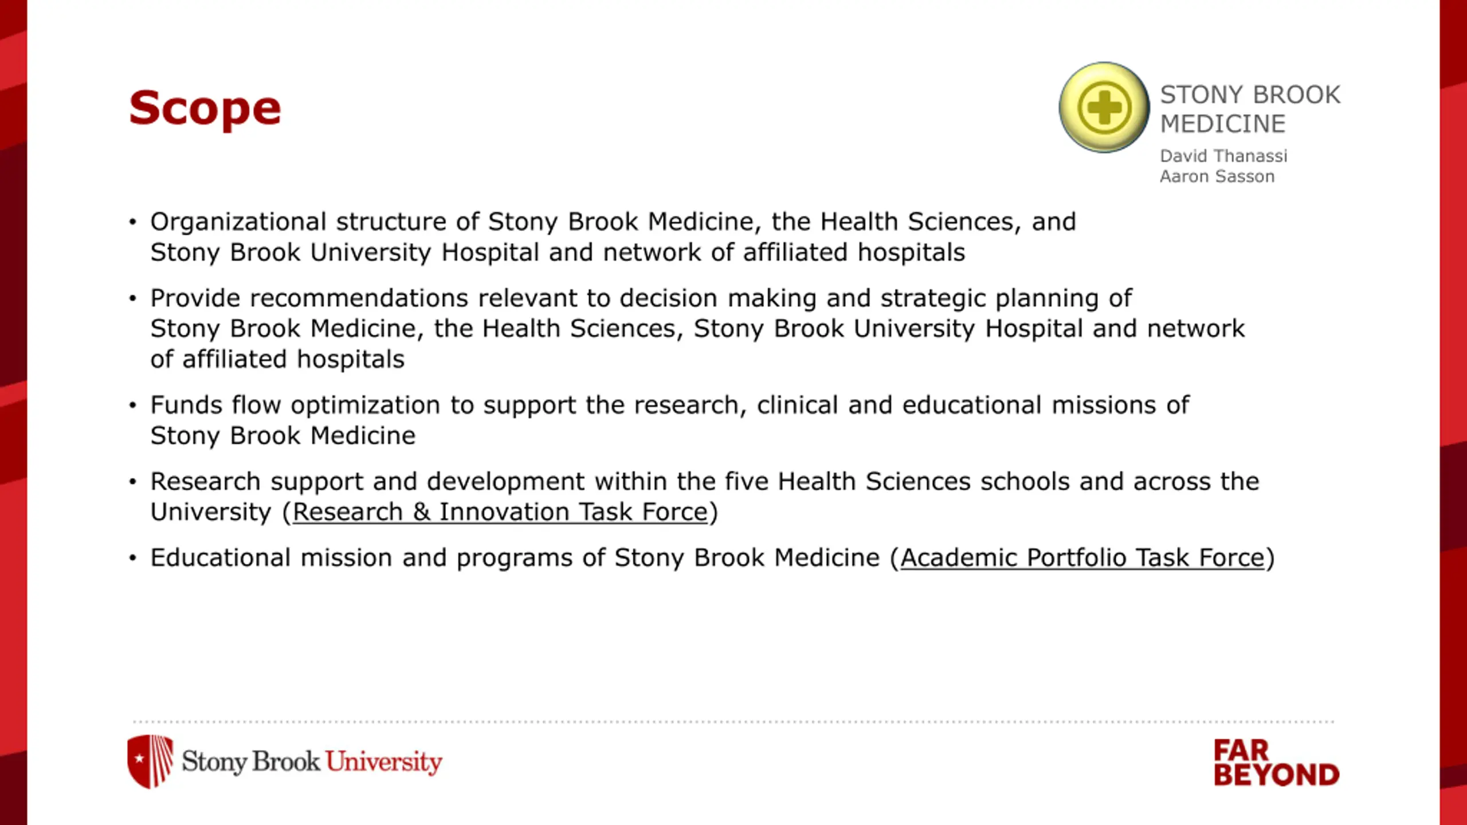
Task: Click the bullet point before Organizational structure
Action: click(133, 222)
